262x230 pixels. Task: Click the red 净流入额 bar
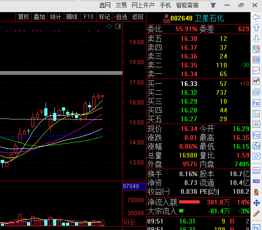[x=189, y=202]
